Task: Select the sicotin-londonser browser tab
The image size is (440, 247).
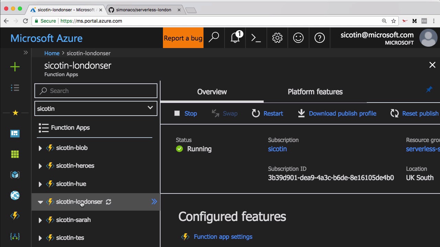Action: [x=65, y=10]
